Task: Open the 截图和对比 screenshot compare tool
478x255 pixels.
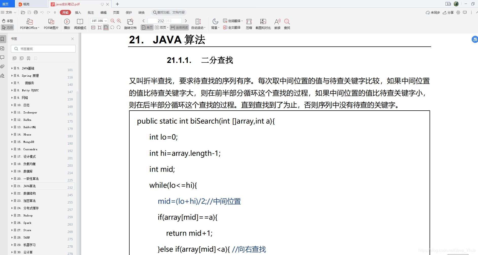Action: click(263, 24)
